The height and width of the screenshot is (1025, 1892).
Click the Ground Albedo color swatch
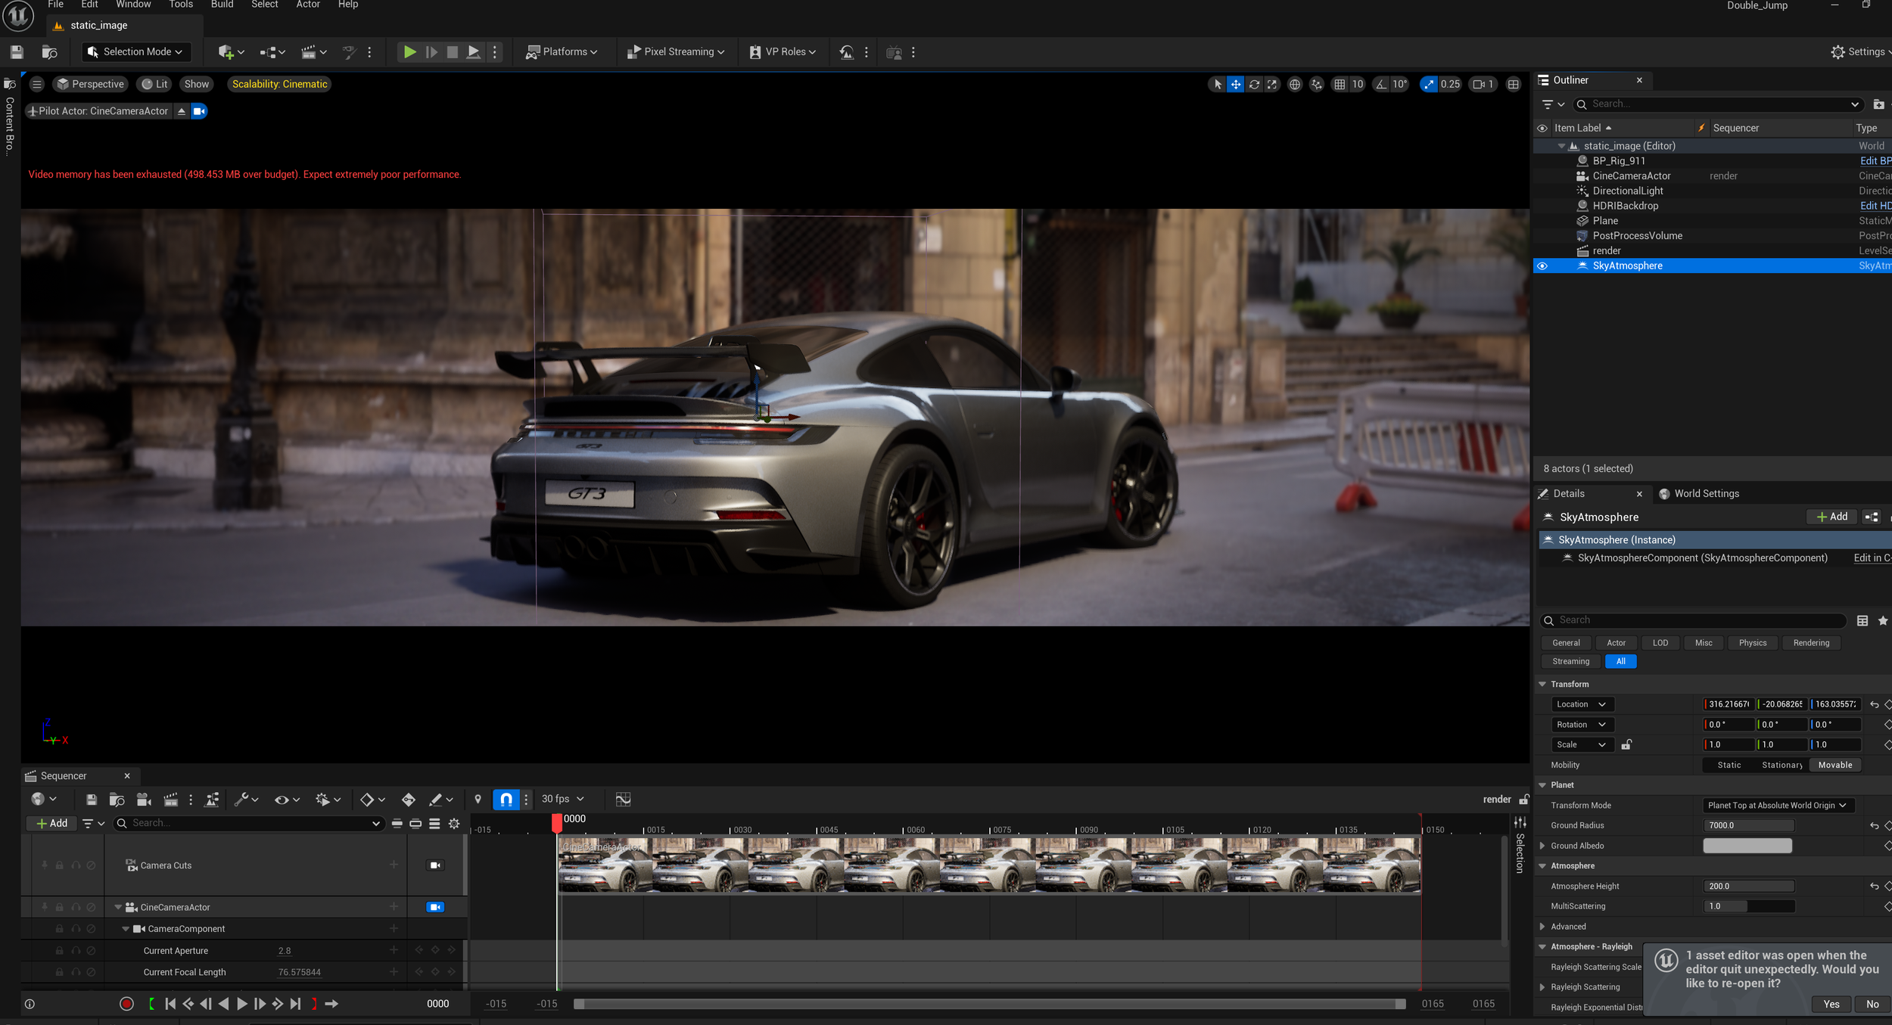pyautogui.click(x=1747, y=846)
